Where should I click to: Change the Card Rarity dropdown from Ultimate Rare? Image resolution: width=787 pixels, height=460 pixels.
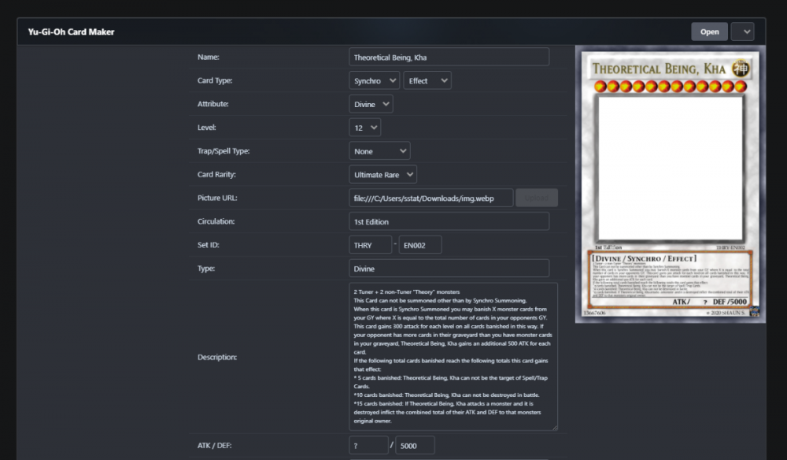382,175
